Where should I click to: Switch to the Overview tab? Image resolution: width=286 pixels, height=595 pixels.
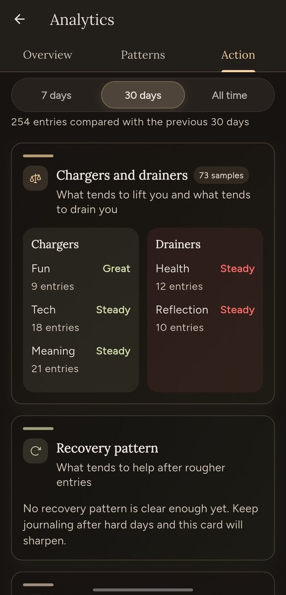click(47, 55)
